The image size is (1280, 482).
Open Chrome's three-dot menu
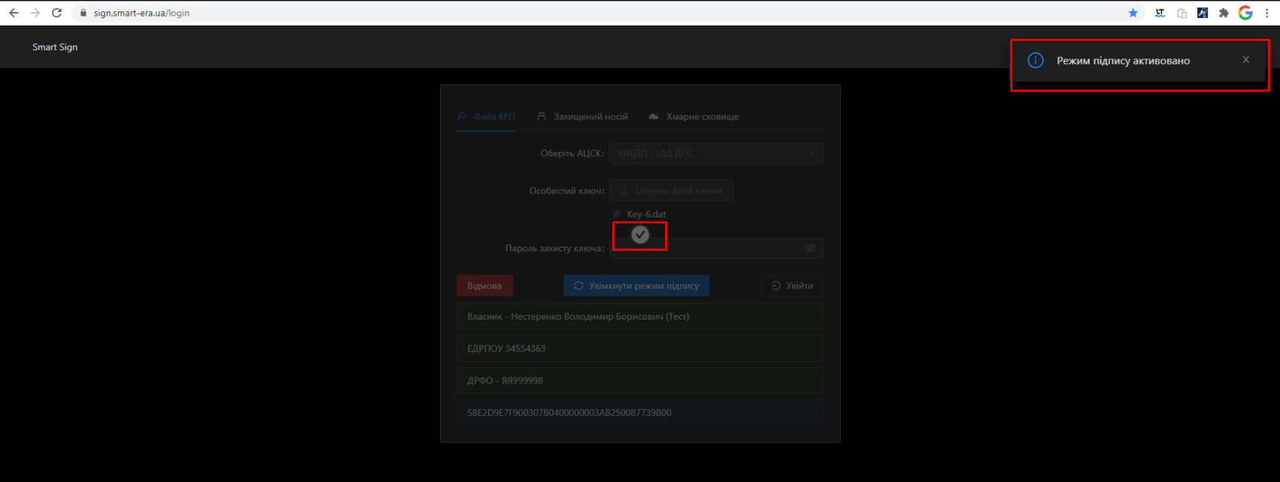pyautogui.click(x=1267, y=13)
